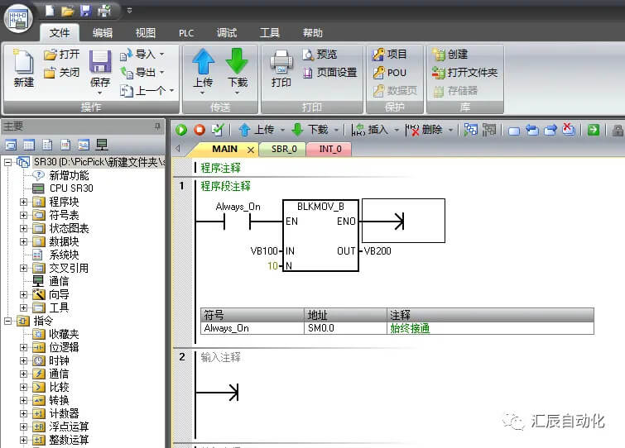The image size is (625, 448).
Task: Click Project protection (项目)
Action: click(389, 54)
